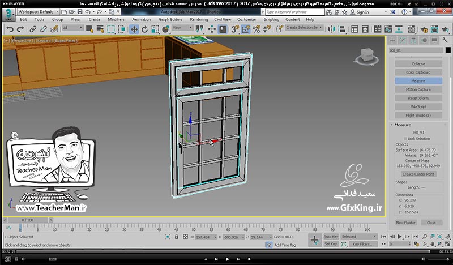This screenshot has width=453, height=265.
Task: Click the 0 / 100 time slider
Action: pos(27,220)
